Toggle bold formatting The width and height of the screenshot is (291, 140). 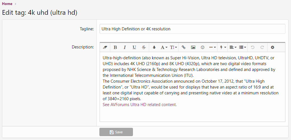click(x=115, y=47)
